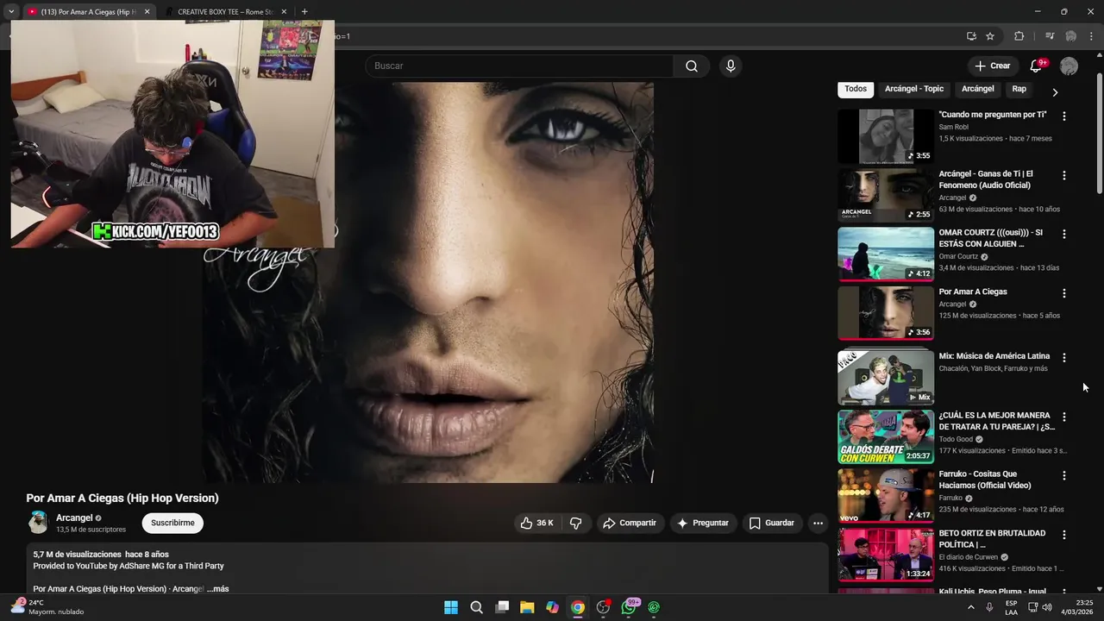
Task: Open options for BETO ORTIZ video
Action: pyautogui.click(x=1063, y=535)
